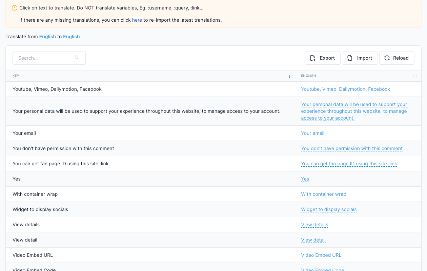The width and height of the screenshot is (427, 271).
Task: Open target language English selector
Action: 72,37
